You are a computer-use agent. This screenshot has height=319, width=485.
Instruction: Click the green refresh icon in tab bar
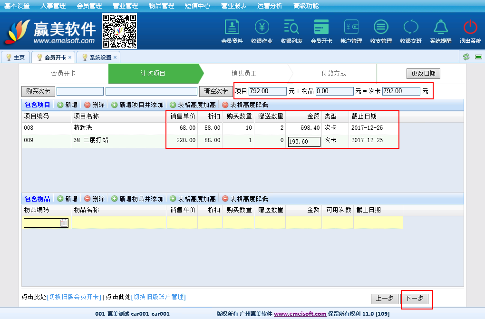(466, 57)
